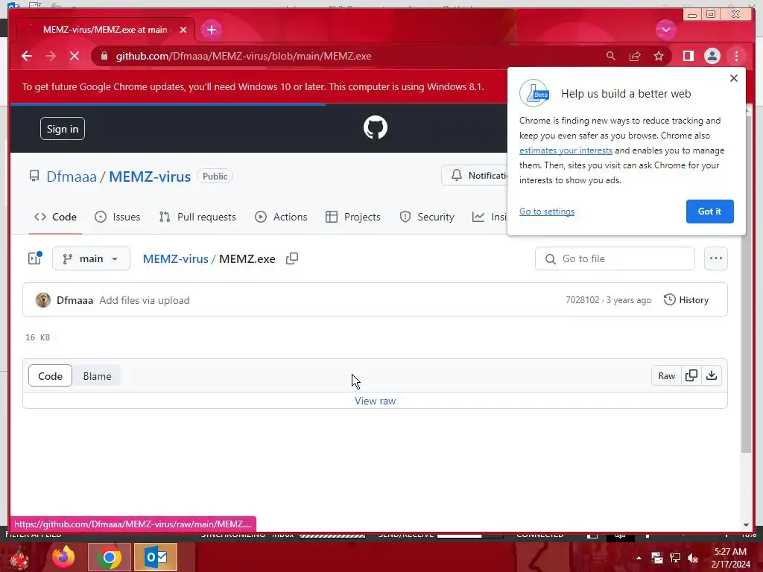Click the Go to file search field

[615, 258]
